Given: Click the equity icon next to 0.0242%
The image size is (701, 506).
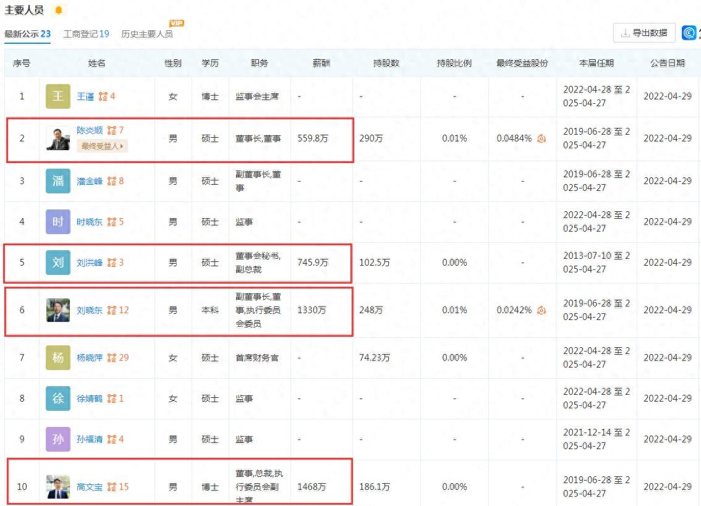Looking at the screenshot, I should [x=542, y=310].
